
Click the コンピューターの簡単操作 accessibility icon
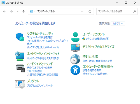75,70
